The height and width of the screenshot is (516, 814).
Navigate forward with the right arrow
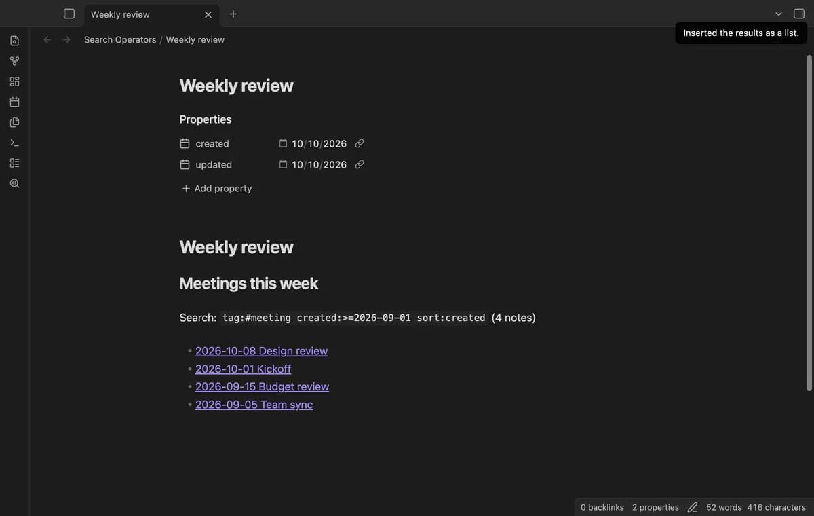pyautogui.click(x=66, y=39)
